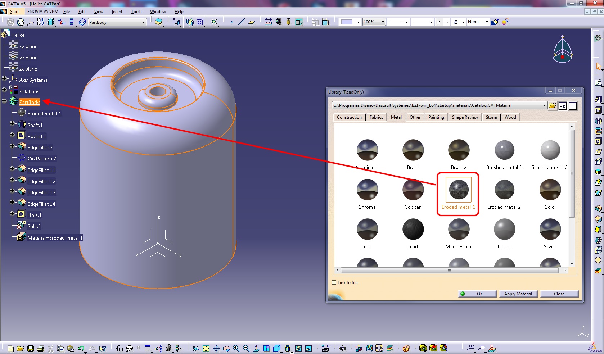Switch Library to large icons display mode
Viewport: 604px width, 354px height.
point(563,106)
